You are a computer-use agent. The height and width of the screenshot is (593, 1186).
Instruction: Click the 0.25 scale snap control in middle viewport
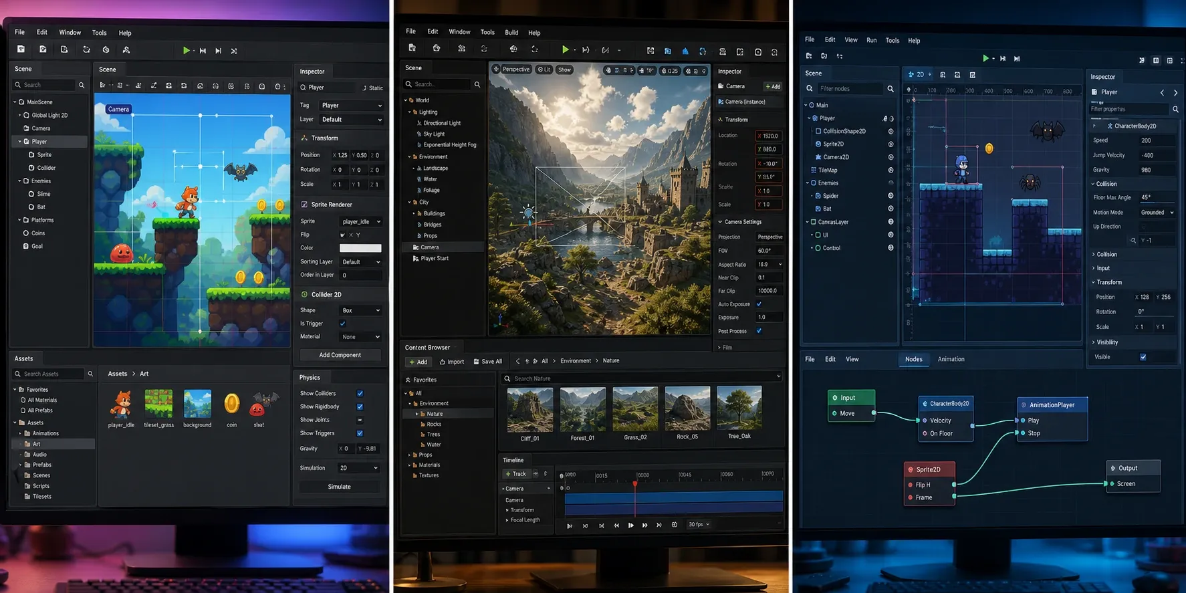point(670,70)
